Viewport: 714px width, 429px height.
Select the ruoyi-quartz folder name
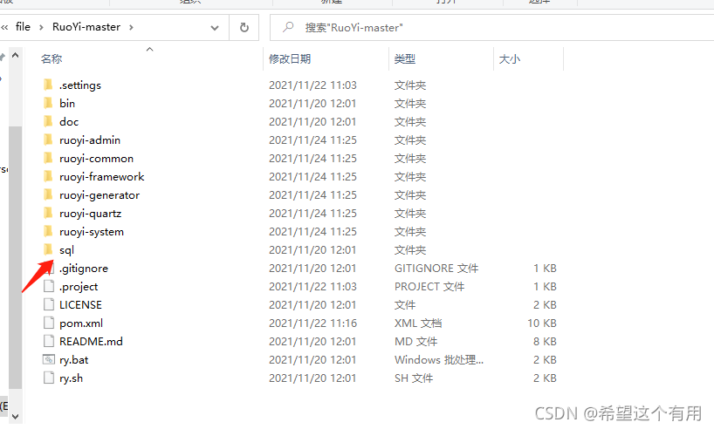click(90, 213)
